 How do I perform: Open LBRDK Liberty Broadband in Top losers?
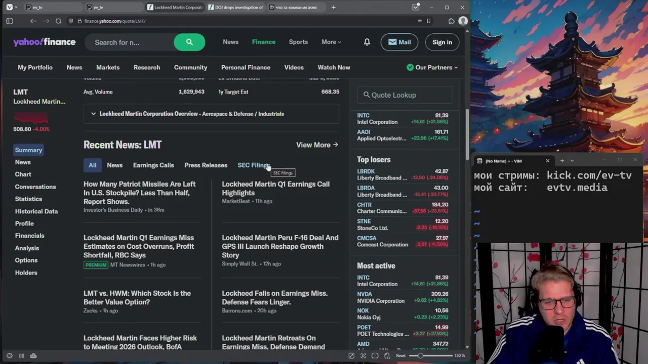click(x=402, y=174)
